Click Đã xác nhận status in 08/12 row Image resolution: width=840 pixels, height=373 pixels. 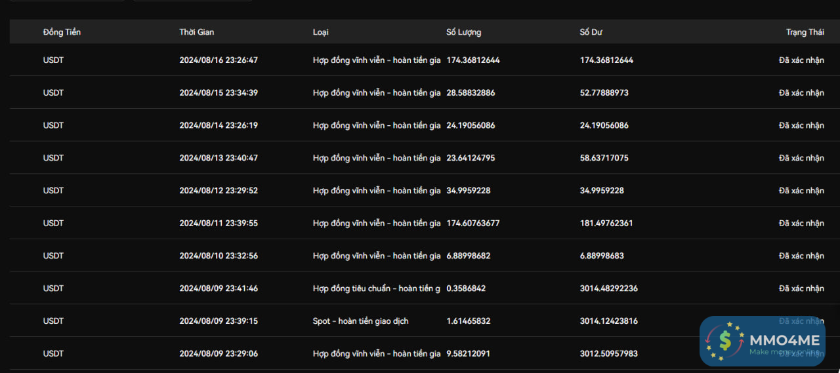pyautogui.click(x=801, y=191)
